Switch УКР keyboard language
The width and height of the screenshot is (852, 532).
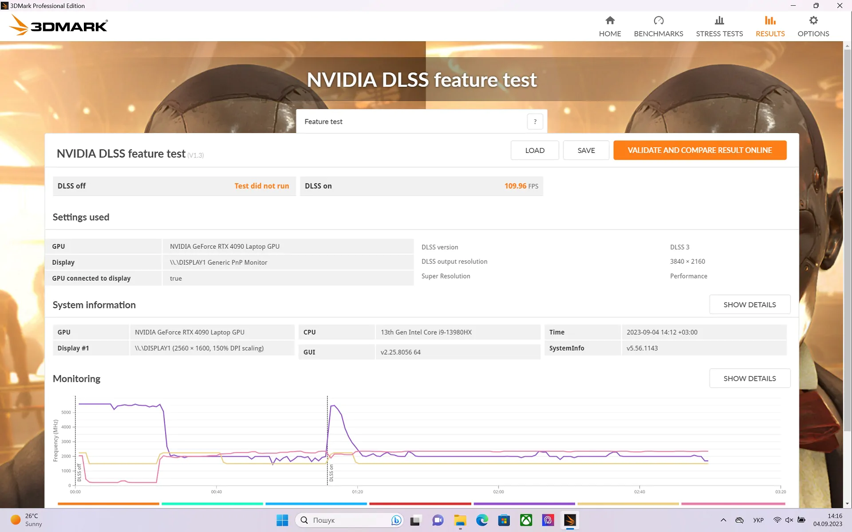coord(758,520)
